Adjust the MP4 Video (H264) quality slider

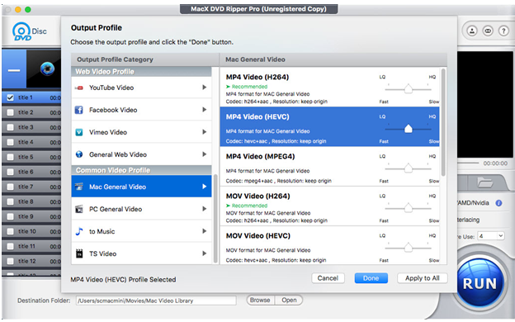pos(408,89)
